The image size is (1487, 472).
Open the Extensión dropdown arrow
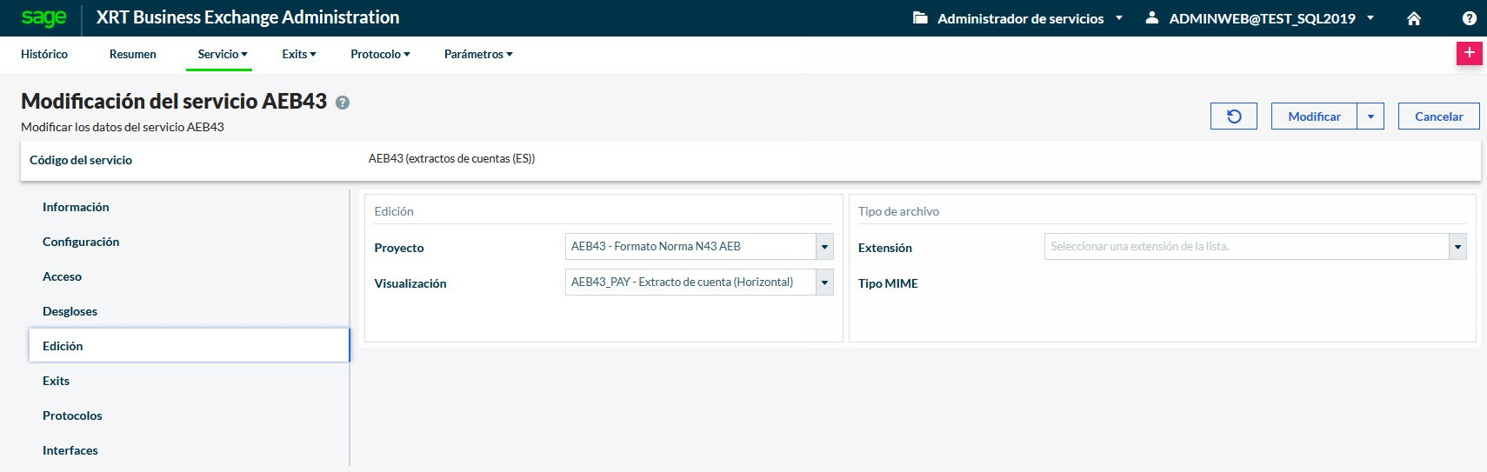(1457, 247)
